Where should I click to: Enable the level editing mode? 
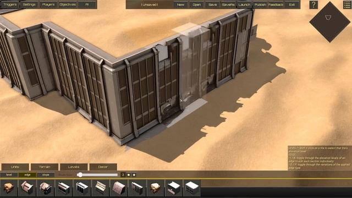coord(9,175)
